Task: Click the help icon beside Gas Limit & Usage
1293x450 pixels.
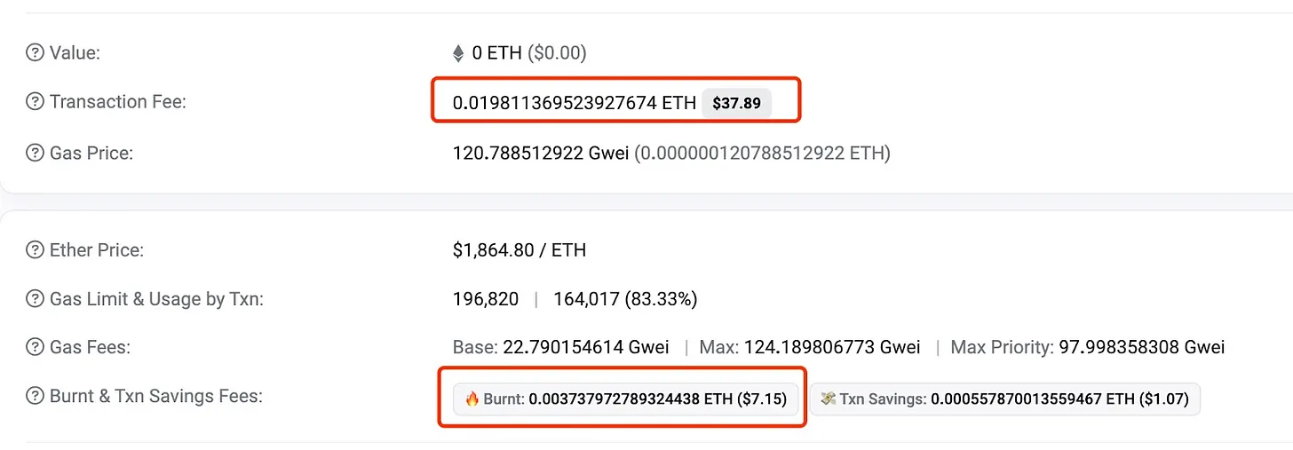Action: click(36, 299)
